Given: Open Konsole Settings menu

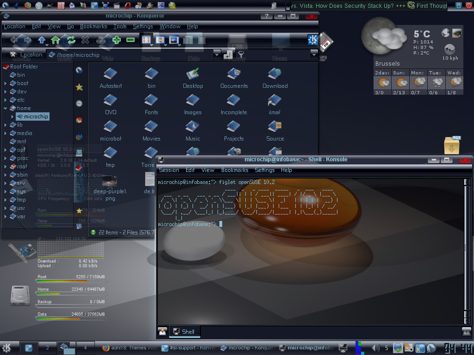Looking at the screenshot, I should point(264,170).
